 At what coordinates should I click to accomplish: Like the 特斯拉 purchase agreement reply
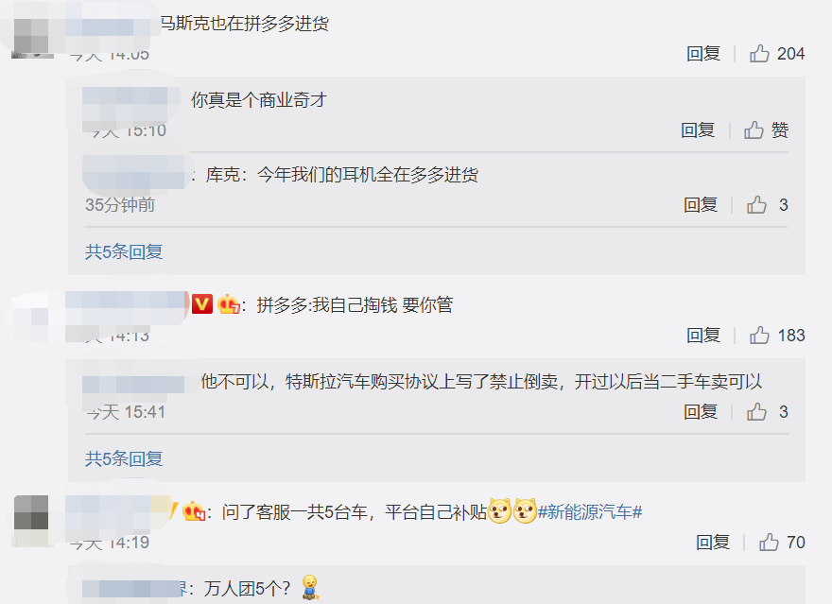756,411
